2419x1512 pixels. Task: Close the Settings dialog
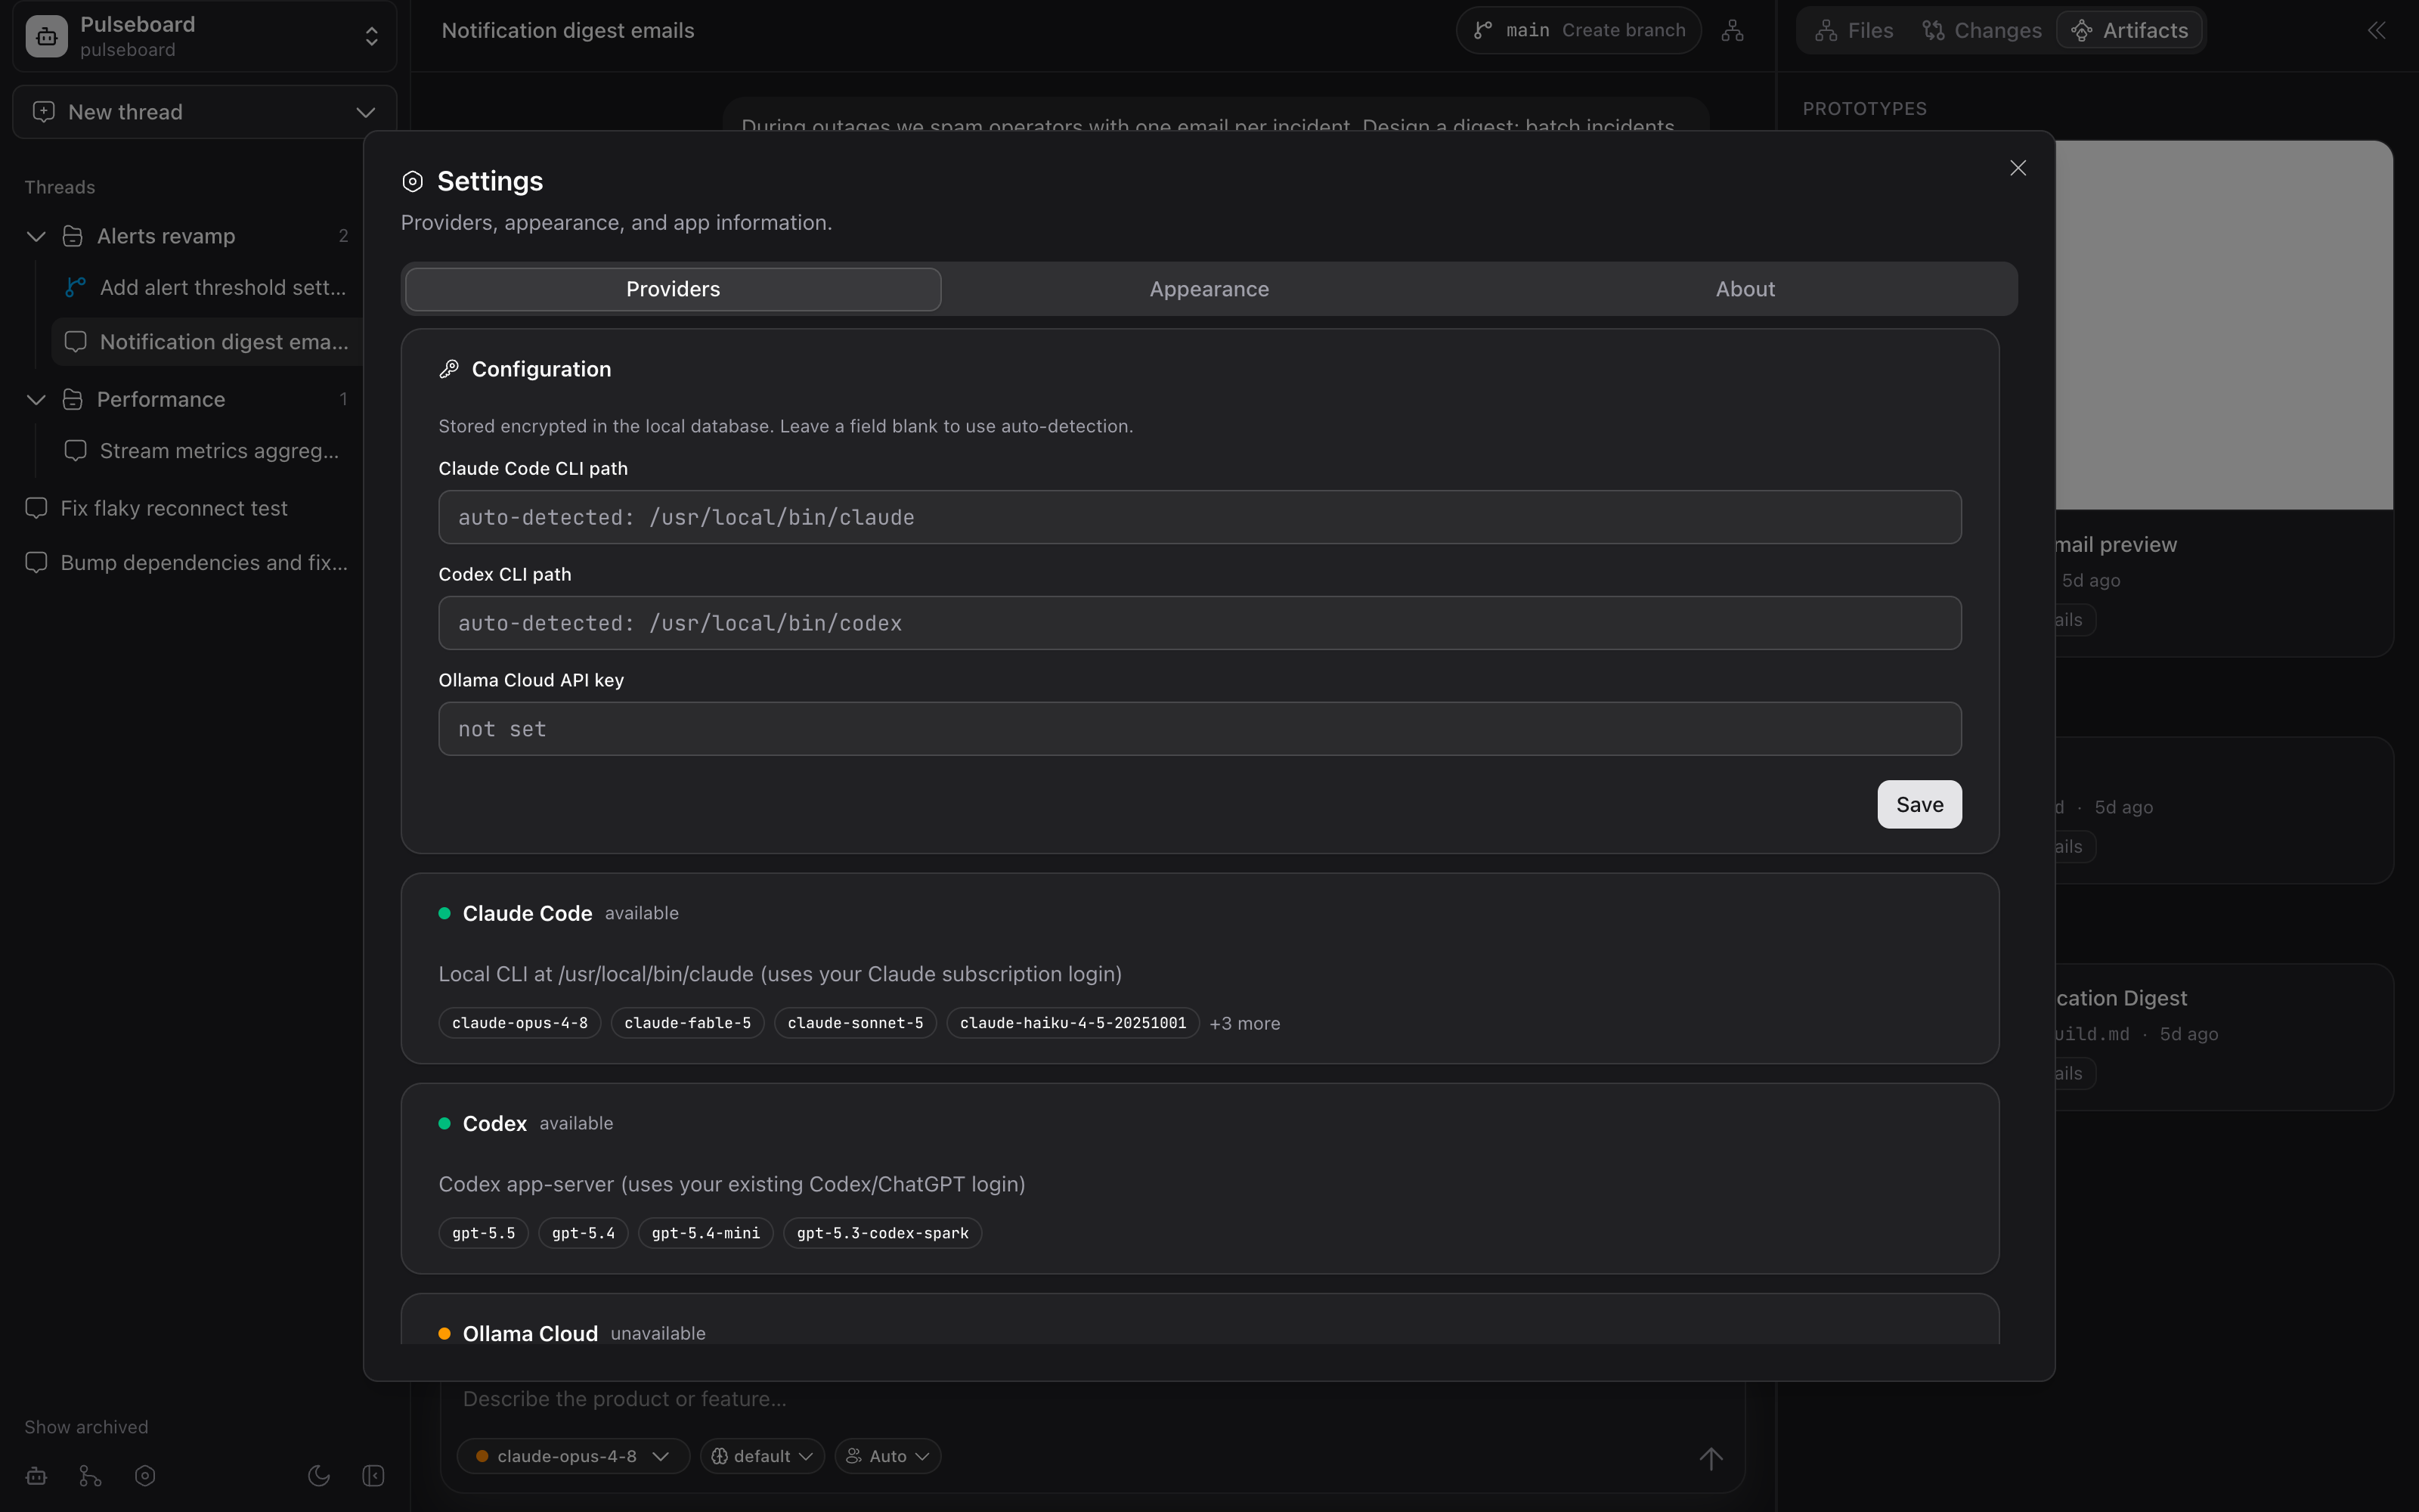pos(2018,168)
